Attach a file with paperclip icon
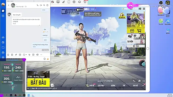The width and height of the screenshot is (173, 97). pos(16,55)
